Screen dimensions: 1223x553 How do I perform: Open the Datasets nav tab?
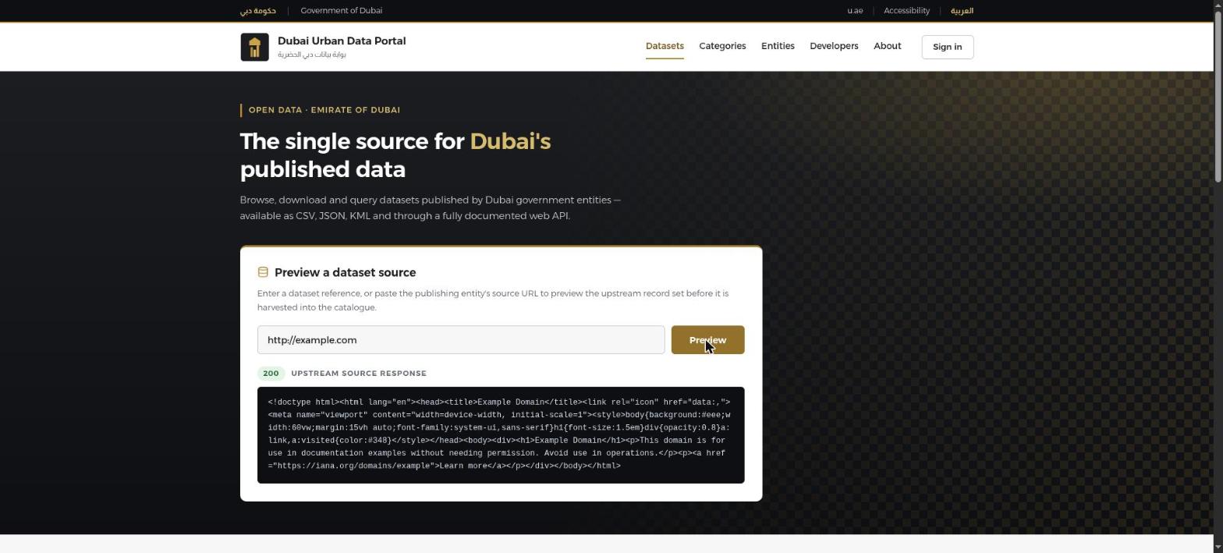coord(665,46)
